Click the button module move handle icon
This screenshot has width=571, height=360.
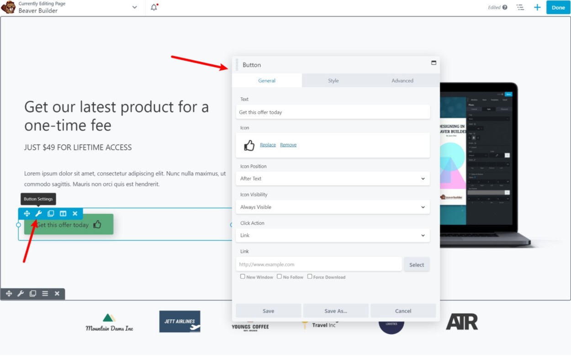tap(27, 213)
